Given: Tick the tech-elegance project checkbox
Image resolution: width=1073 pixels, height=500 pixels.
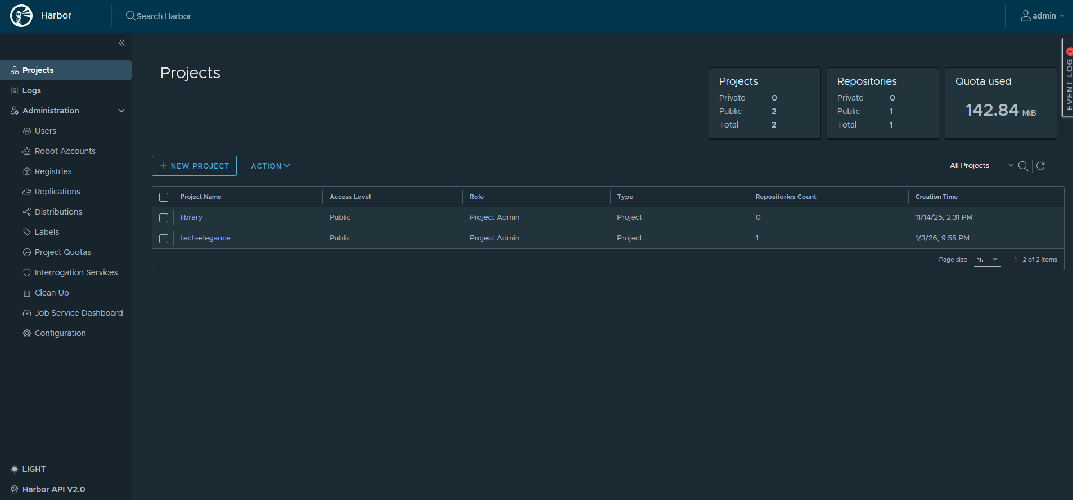Looking at the screenshot, I should coord(164,239).
